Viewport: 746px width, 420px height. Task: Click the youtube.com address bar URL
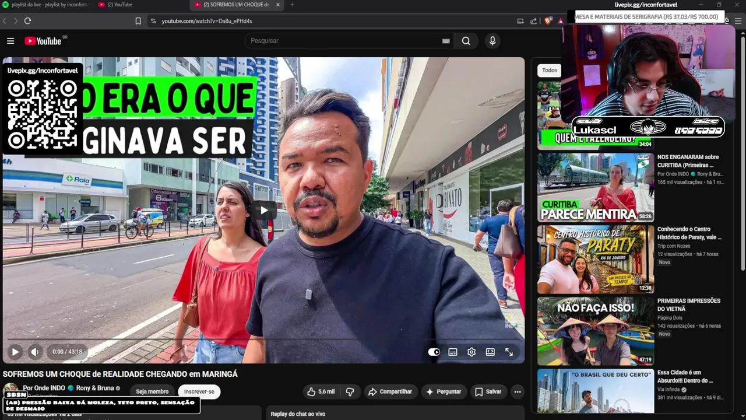[207, 21]
